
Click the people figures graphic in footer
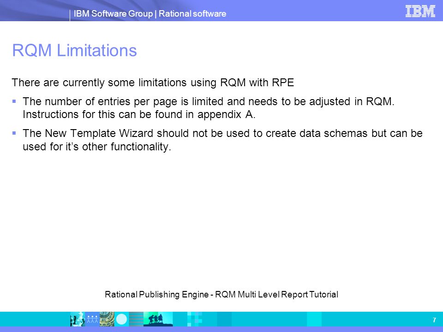[x=92, y=319]
